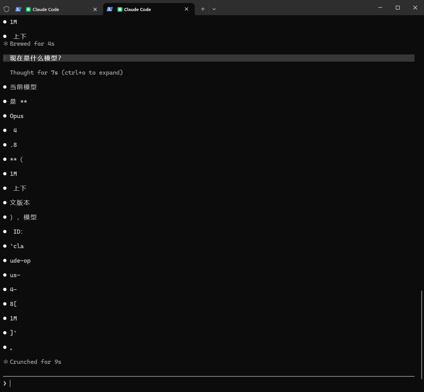
Task: Open the new tab profile dropdown
Action: point(214,9)
